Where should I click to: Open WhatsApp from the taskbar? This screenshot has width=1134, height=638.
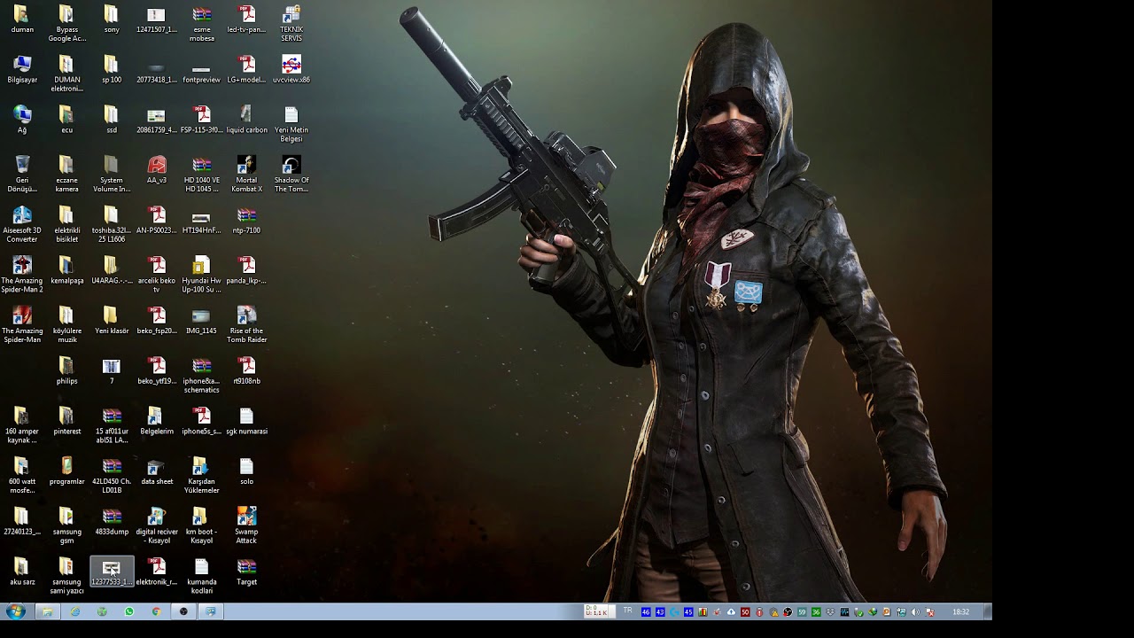[x=129, y=611]
